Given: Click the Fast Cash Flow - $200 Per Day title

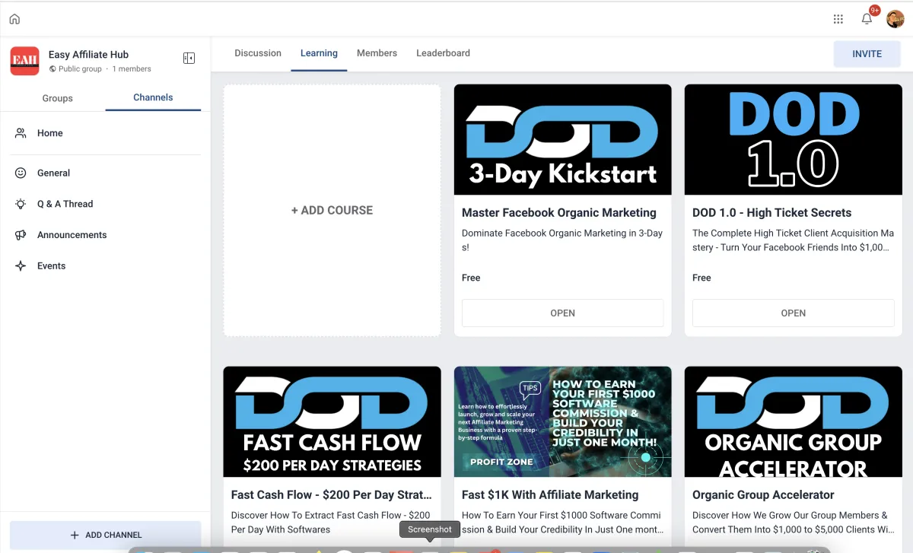Looking at the screenshot, I should tap(332, 495).
